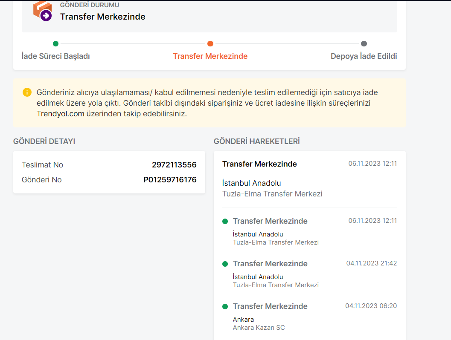Click the orange package status icon

(42, 11)
